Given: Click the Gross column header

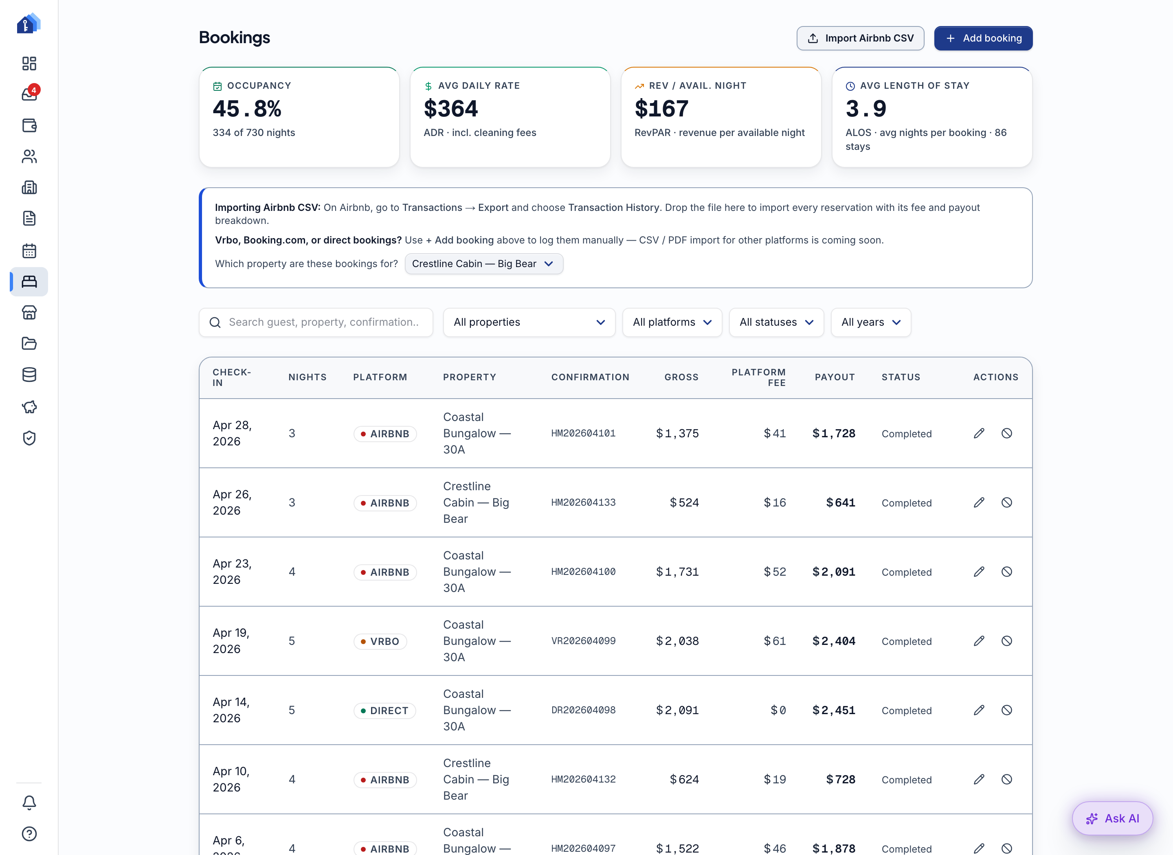Looking at the screenshot, I should click(681, 377).
